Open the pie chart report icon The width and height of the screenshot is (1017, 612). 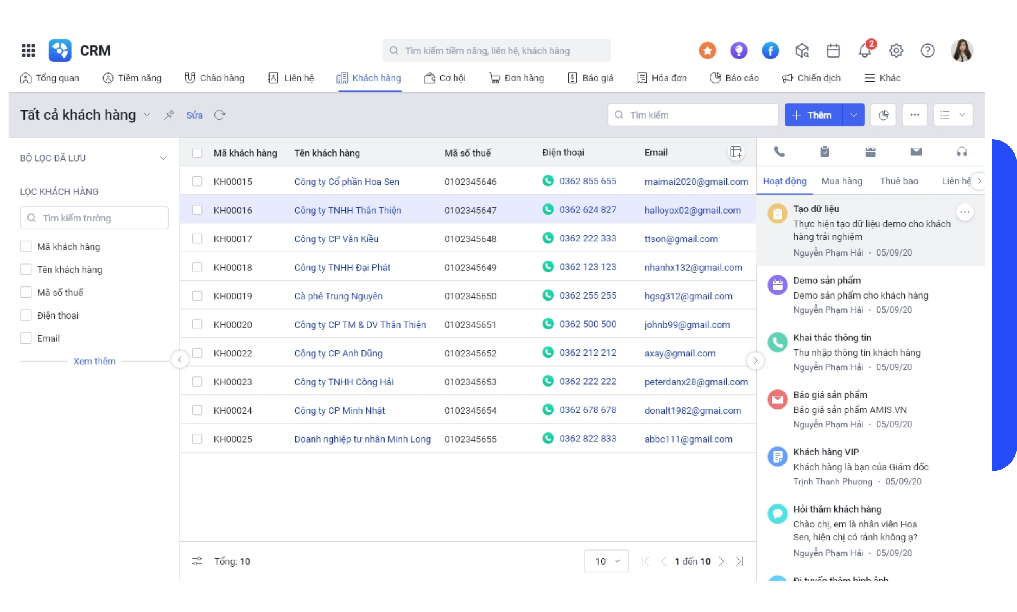(883, 115)
